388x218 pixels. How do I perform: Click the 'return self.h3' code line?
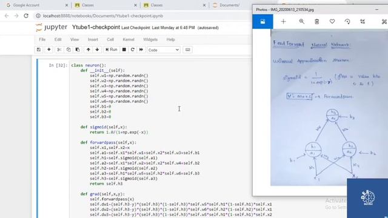pos(106,183)
